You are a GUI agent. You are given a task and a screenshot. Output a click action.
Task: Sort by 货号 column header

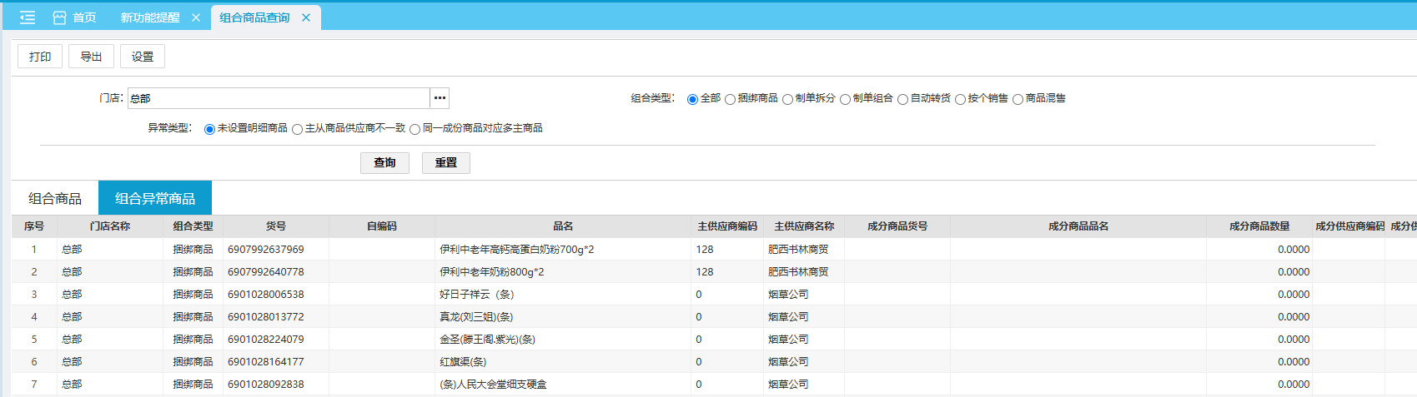(x=276, y=226)
